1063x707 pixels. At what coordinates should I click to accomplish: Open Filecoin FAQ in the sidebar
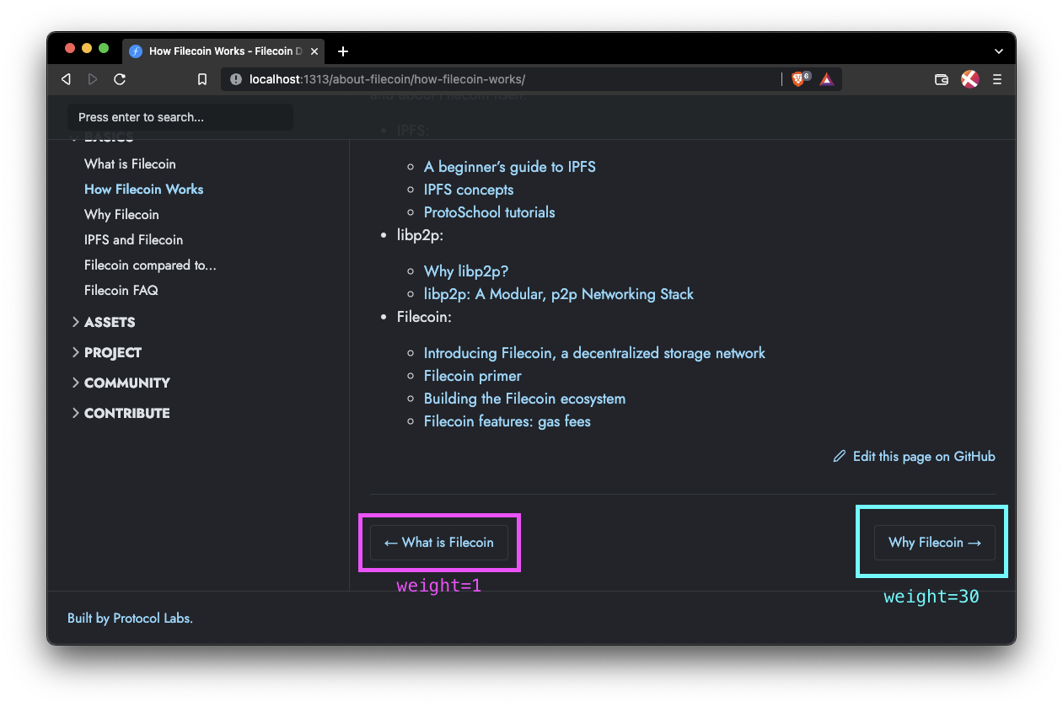coord(121,290)
